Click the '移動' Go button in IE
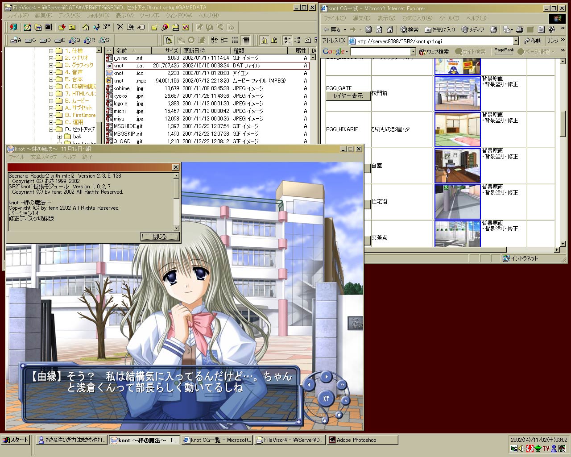The width and height of the screenshot is (571, 457). click(533, 41)
